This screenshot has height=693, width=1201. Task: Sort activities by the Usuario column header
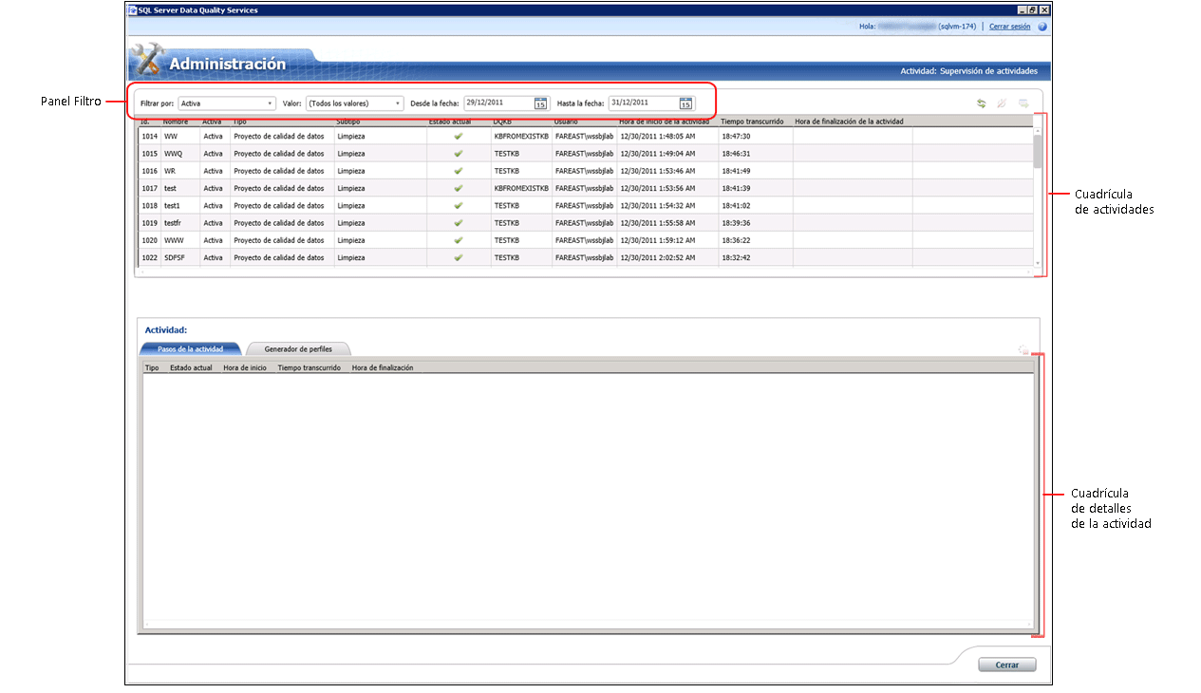[x=566, y=122]
